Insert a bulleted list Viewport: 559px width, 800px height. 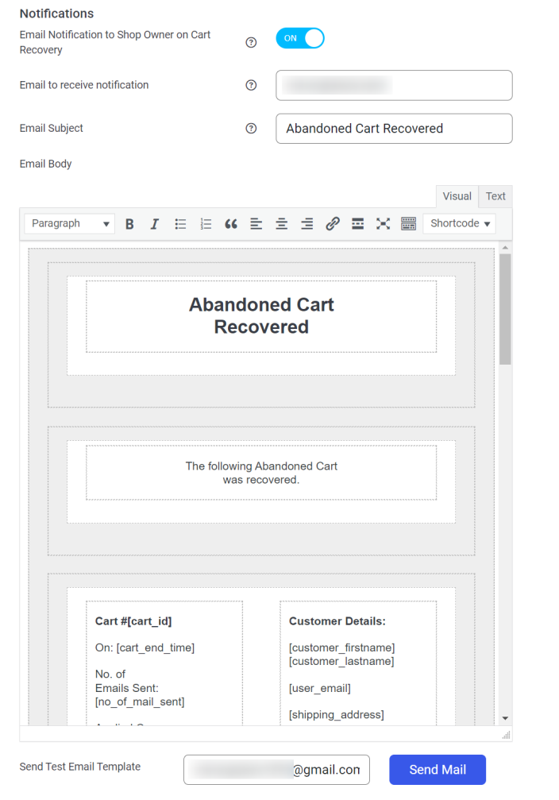(180, 224)
